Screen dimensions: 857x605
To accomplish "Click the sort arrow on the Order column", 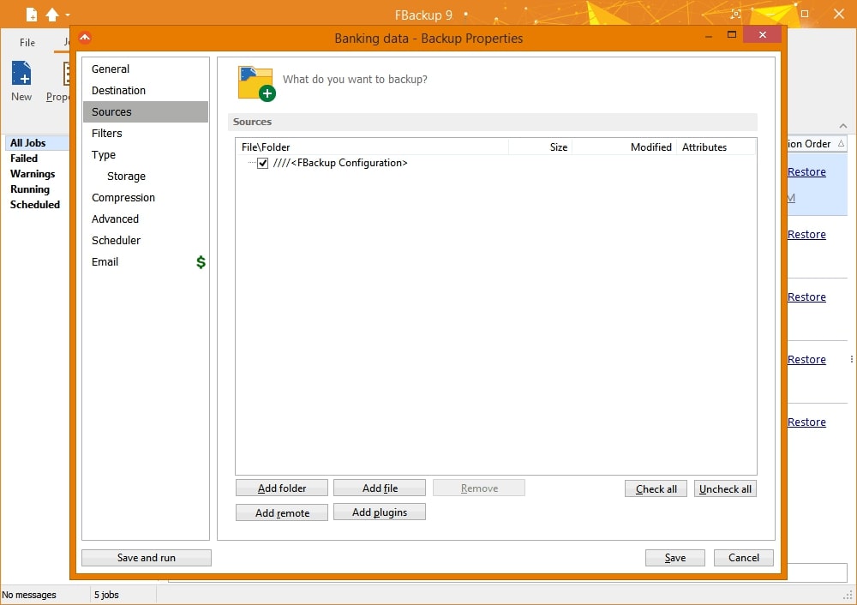I will (842, 143).
